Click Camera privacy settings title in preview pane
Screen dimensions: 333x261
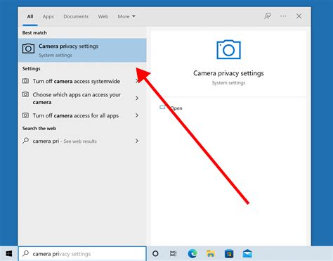pyautogui.click(x=228, y=73)
